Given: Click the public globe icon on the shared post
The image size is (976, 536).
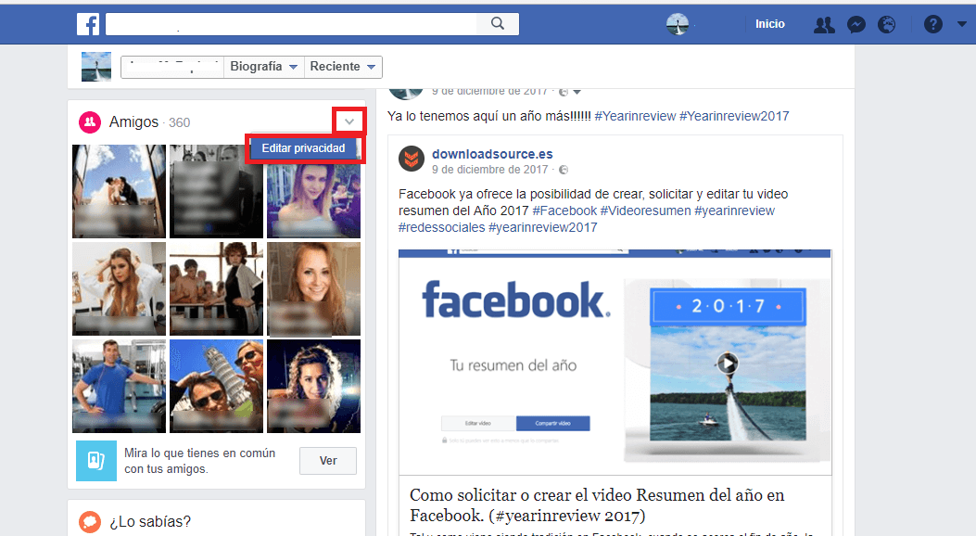Looking at the screenshot, I should [564, 170].
